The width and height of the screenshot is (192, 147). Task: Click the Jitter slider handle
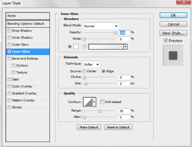tap(84, 117)
